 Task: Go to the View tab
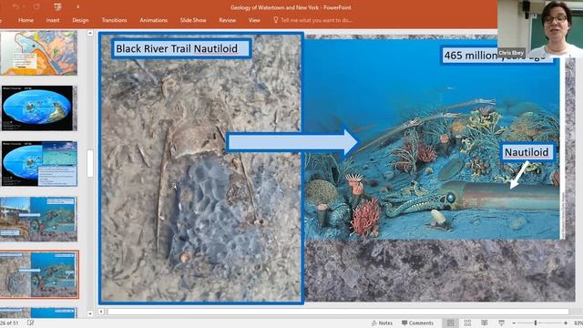(x=254, y=20)
